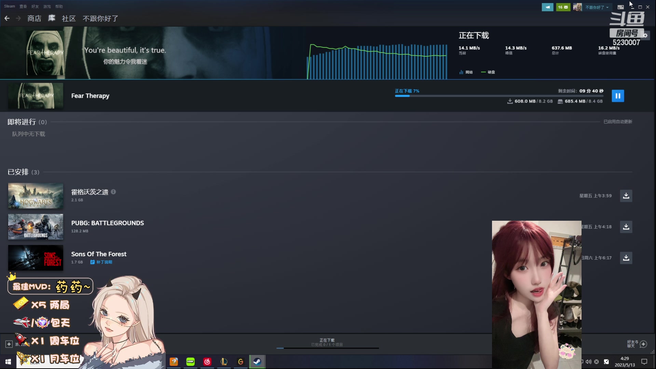This screenshot has width=656, height=369.
Task: Toggle the 硬盘 disk graph legend
Action: click(x=488, y=72)
